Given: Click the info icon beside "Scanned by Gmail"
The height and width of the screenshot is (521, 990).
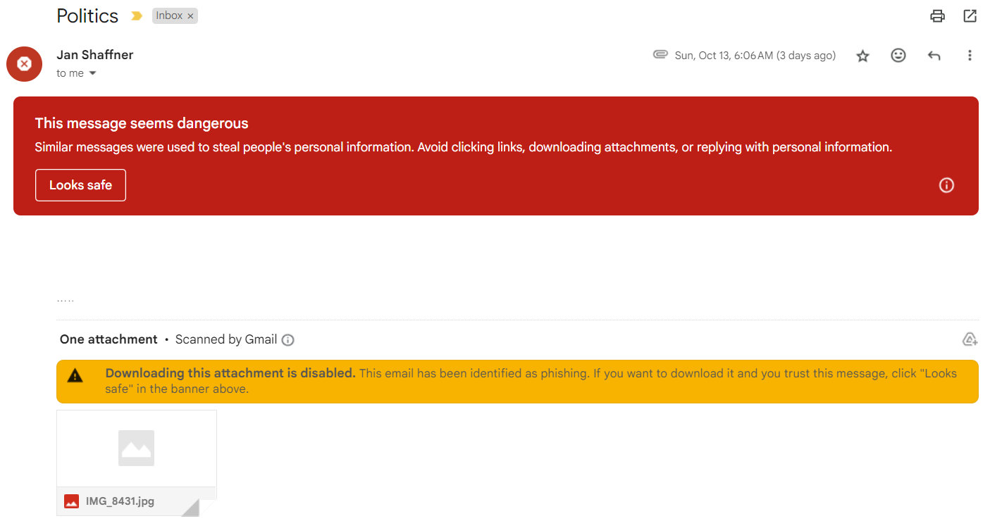Looking at the screenshot, I should tap(287, 340).
